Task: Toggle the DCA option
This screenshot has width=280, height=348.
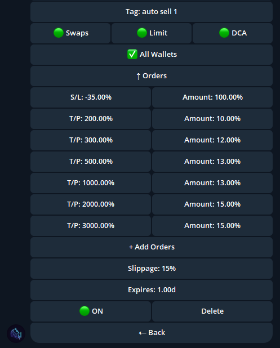Action: point(233,33)
